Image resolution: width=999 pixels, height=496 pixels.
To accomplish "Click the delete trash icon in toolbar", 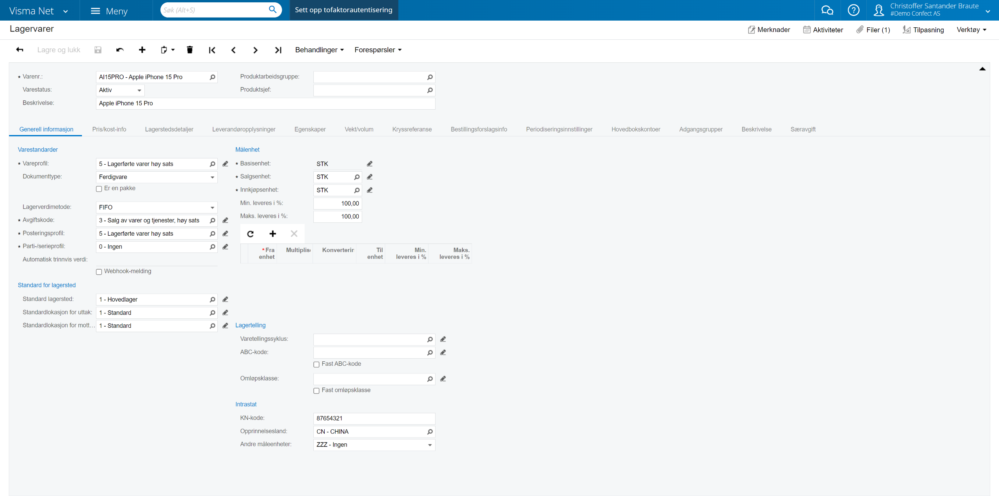I will coord(190,50).
